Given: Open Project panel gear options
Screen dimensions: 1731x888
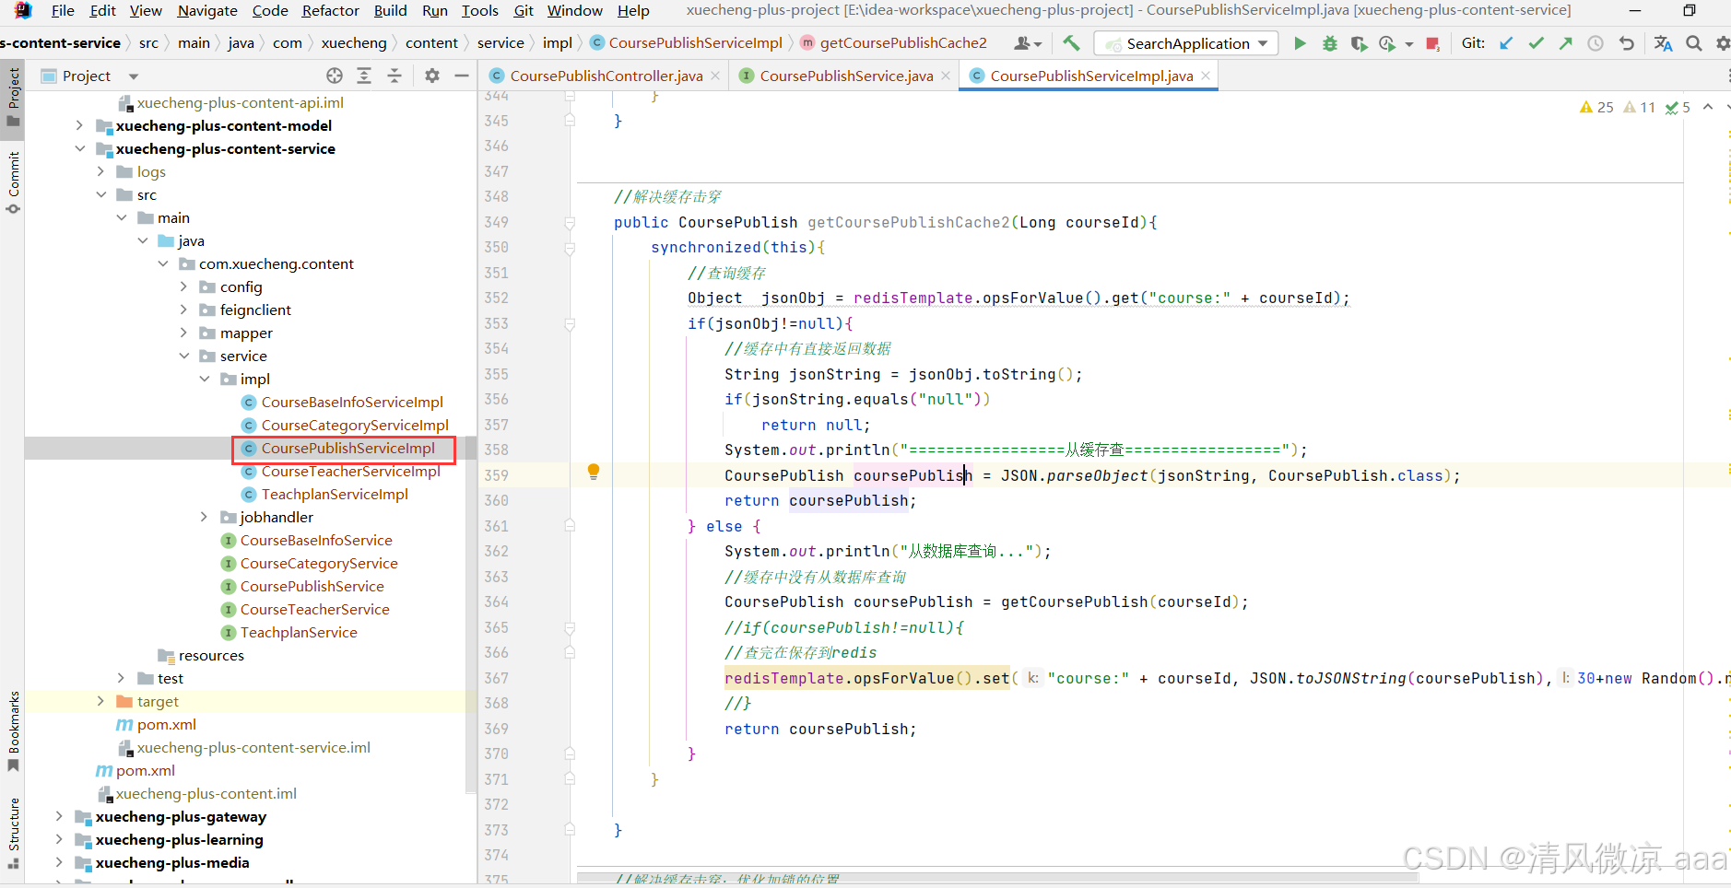Looking at the screenshot, I should (x=431, y=76).
